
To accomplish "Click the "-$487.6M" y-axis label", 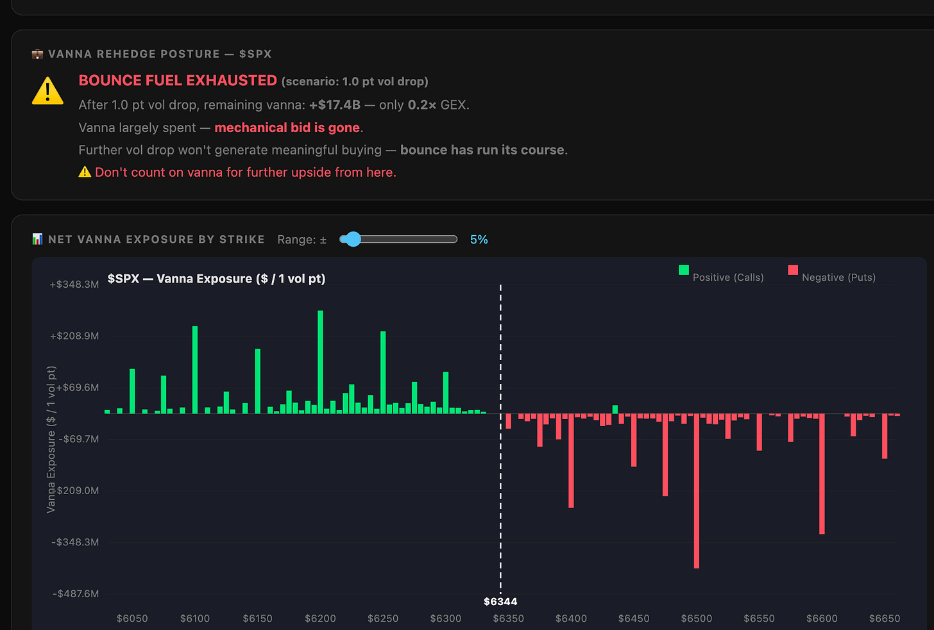I will tap(75, 593).
